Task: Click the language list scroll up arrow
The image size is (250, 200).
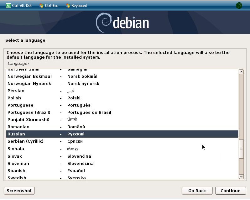Action: pyautogui.click(x=241, y=72)
